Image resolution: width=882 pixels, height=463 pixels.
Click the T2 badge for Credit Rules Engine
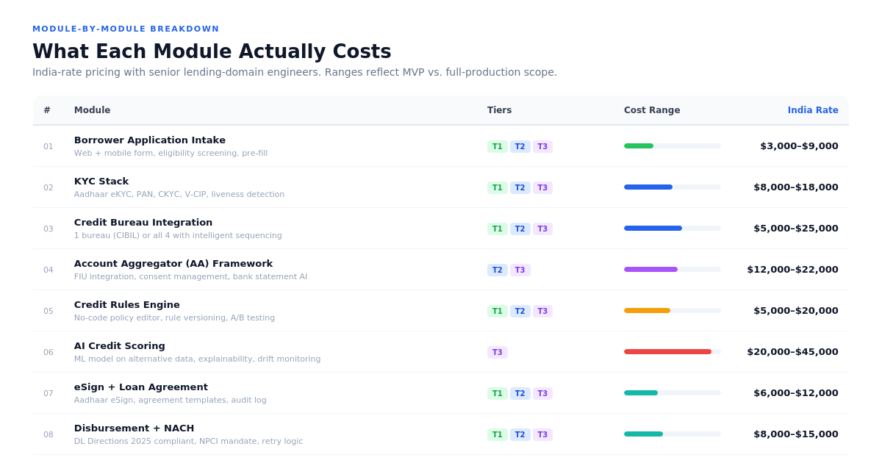520,311
